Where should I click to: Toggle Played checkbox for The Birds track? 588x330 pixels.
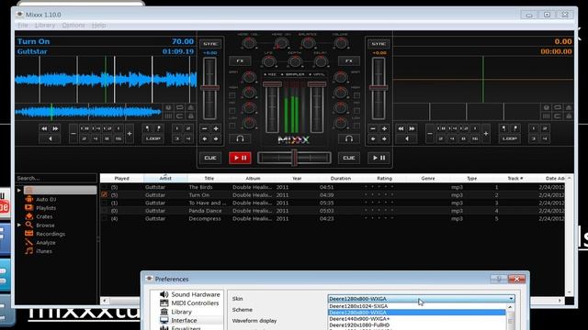click(x=104, y=187)
